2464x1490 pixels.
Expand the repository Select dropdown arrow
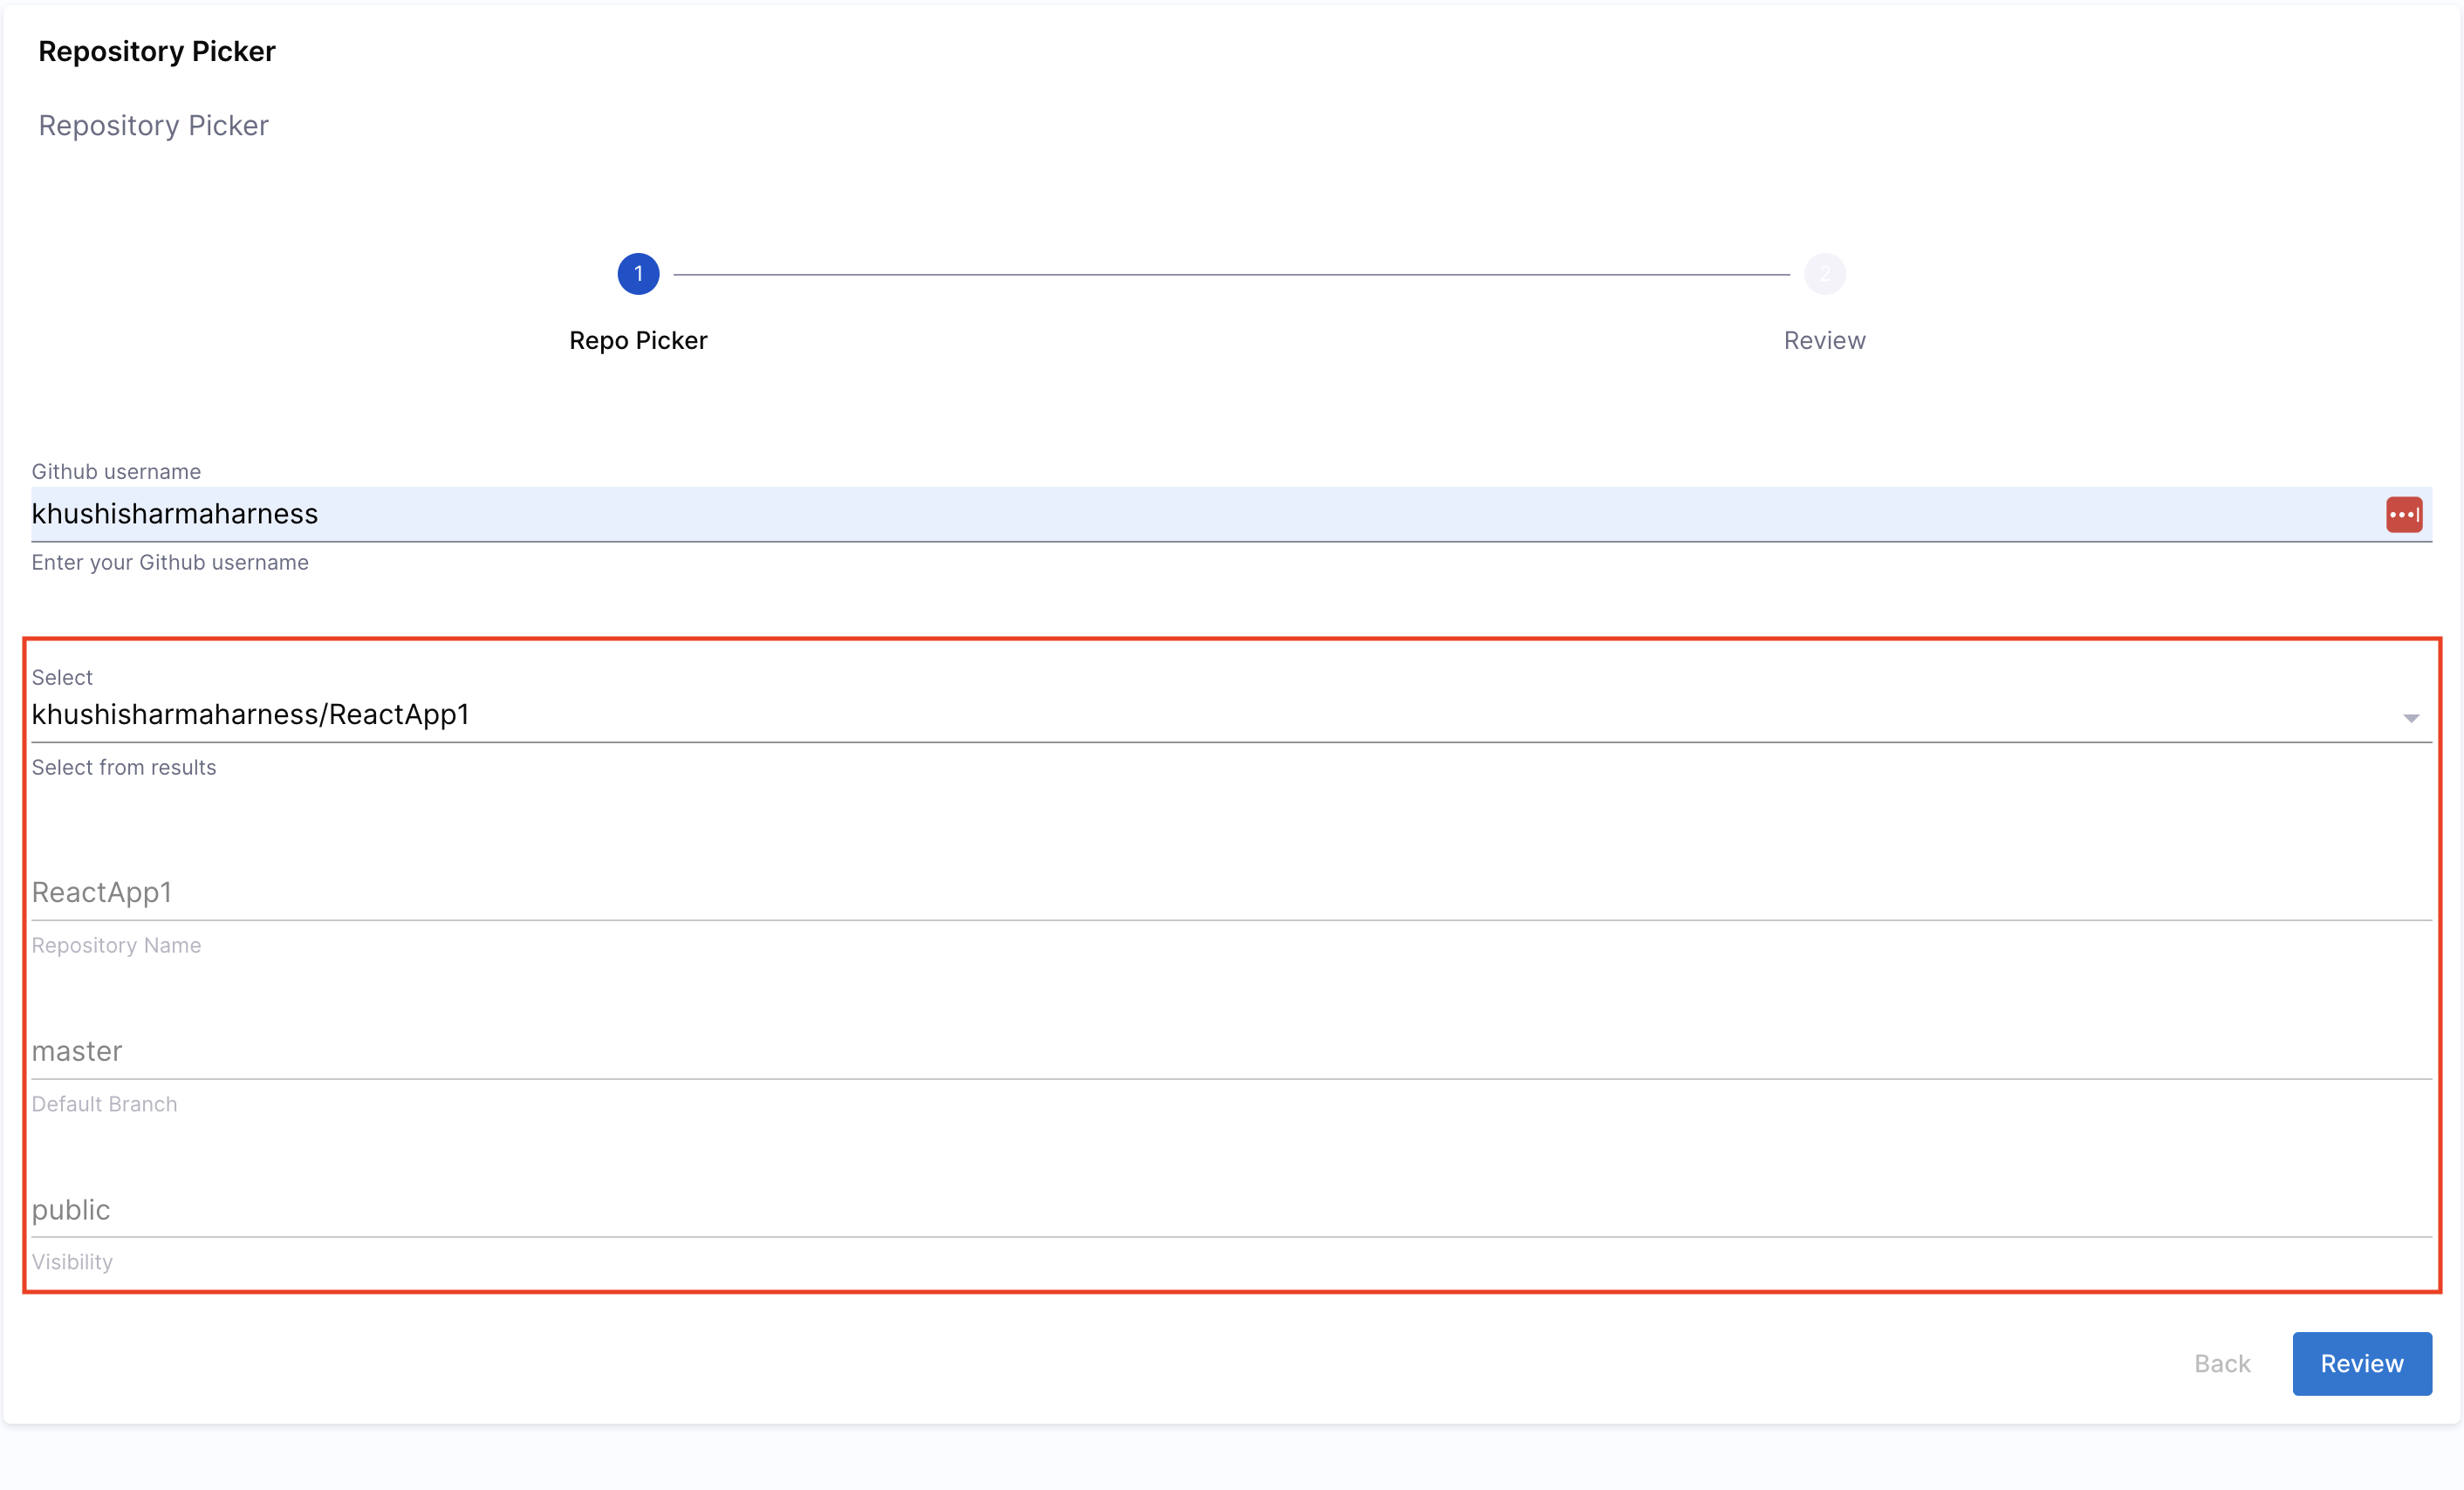coord(2410,718)
